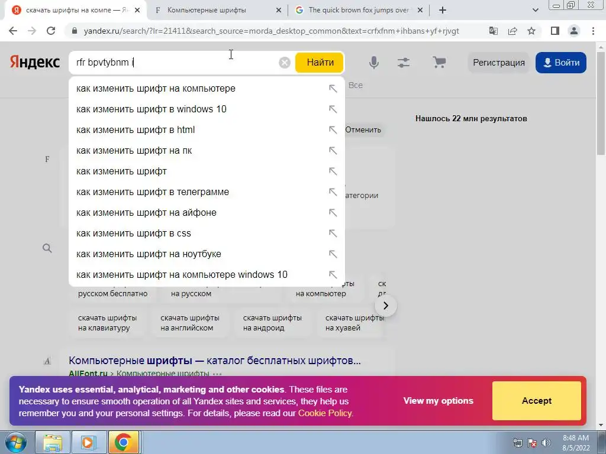Insert suggestion arrow for "как изменить шрифт на ноутбуке"
This screenshot has width=606, height=454.
[x=333, y=254]
